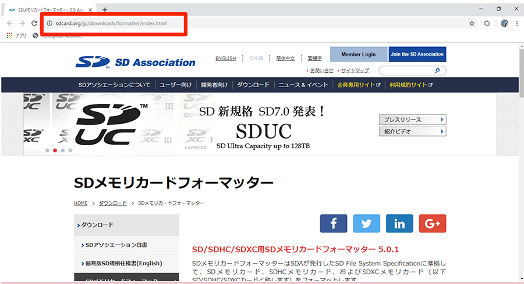Click the SD Association logo
524x284 pixels.
point(135,62)
